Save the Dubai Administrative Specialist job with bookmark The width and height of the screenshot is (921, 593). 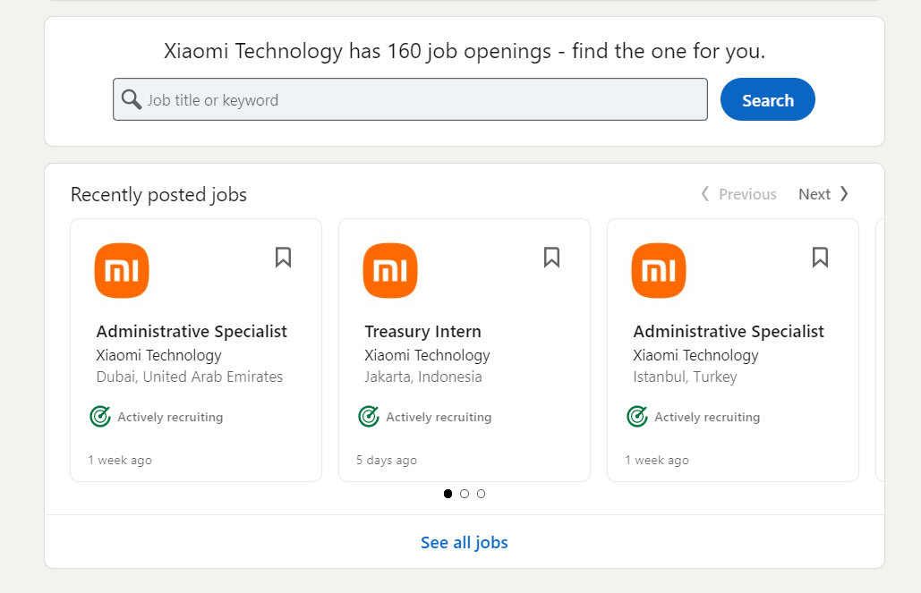283,258
